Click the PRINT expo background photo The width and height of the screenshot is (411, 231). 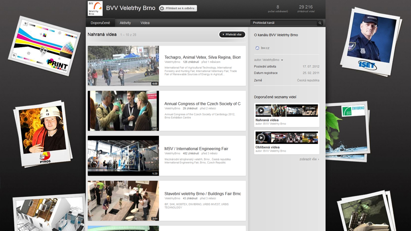tap(44, 46)
